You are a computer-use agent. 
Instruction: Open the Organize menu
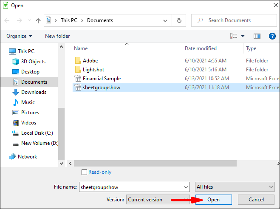point(19,36)
